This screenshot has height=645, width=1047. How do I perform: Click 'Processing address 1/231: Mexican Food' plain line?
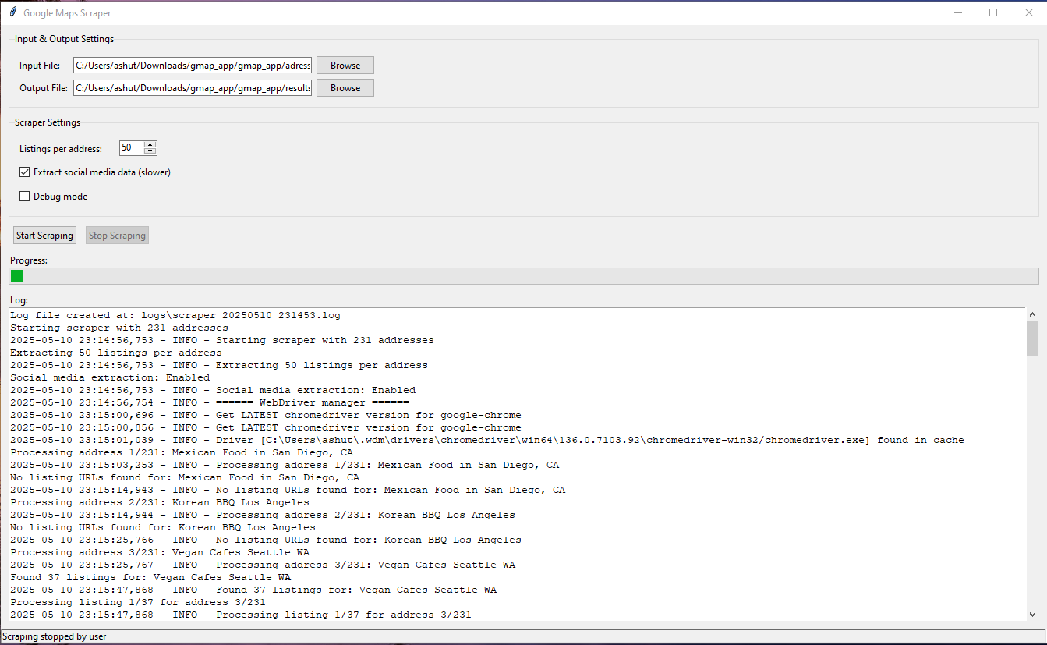pos(182,452)
